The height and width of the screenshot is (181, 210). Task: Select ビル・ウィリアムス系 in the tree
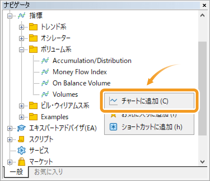point(65,105)
